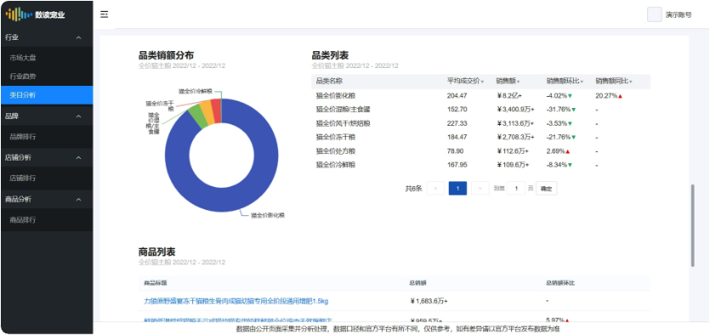Focus the page-number jump input

click(516, 188)
